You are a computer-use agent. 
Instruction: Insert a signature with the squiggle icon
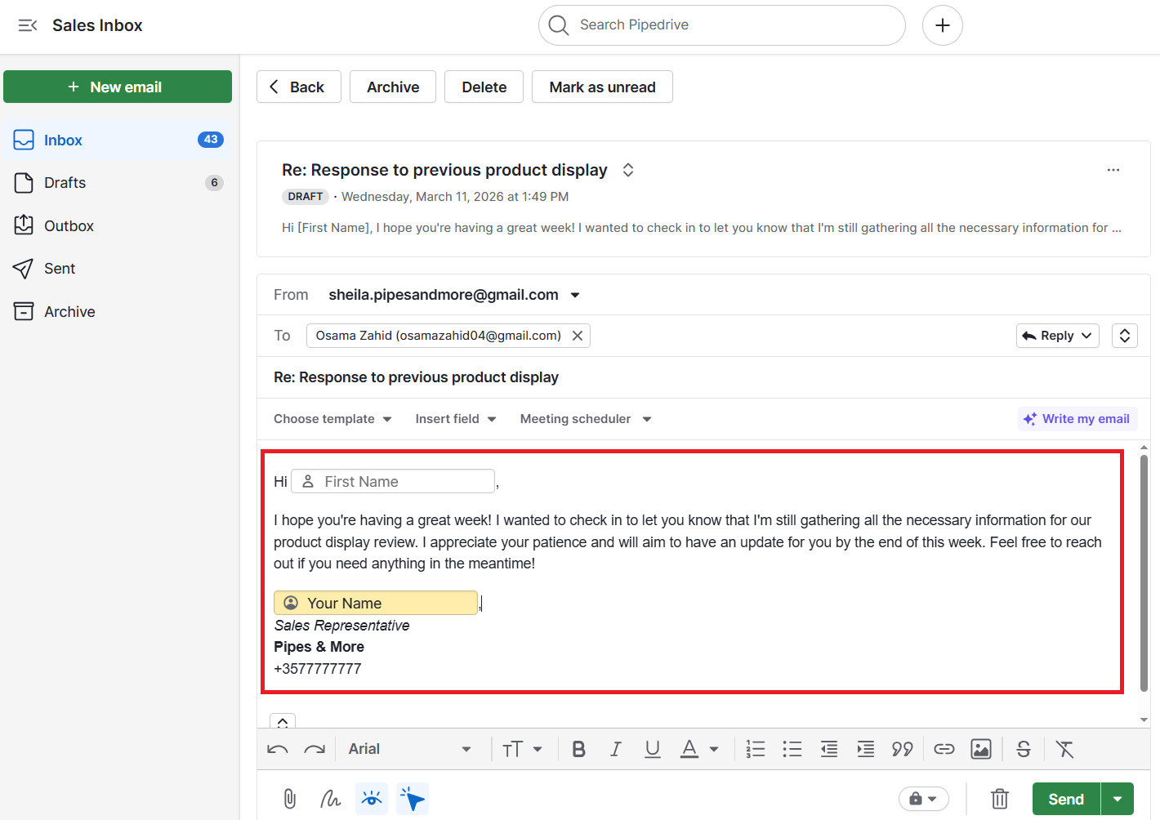click(330, 799)
